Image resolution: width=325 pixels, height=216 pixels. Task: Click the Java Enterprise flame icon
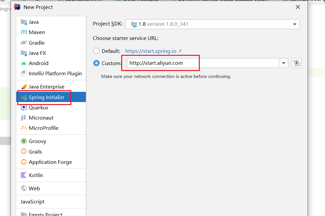pyautogui.click(x=24, y=87)
